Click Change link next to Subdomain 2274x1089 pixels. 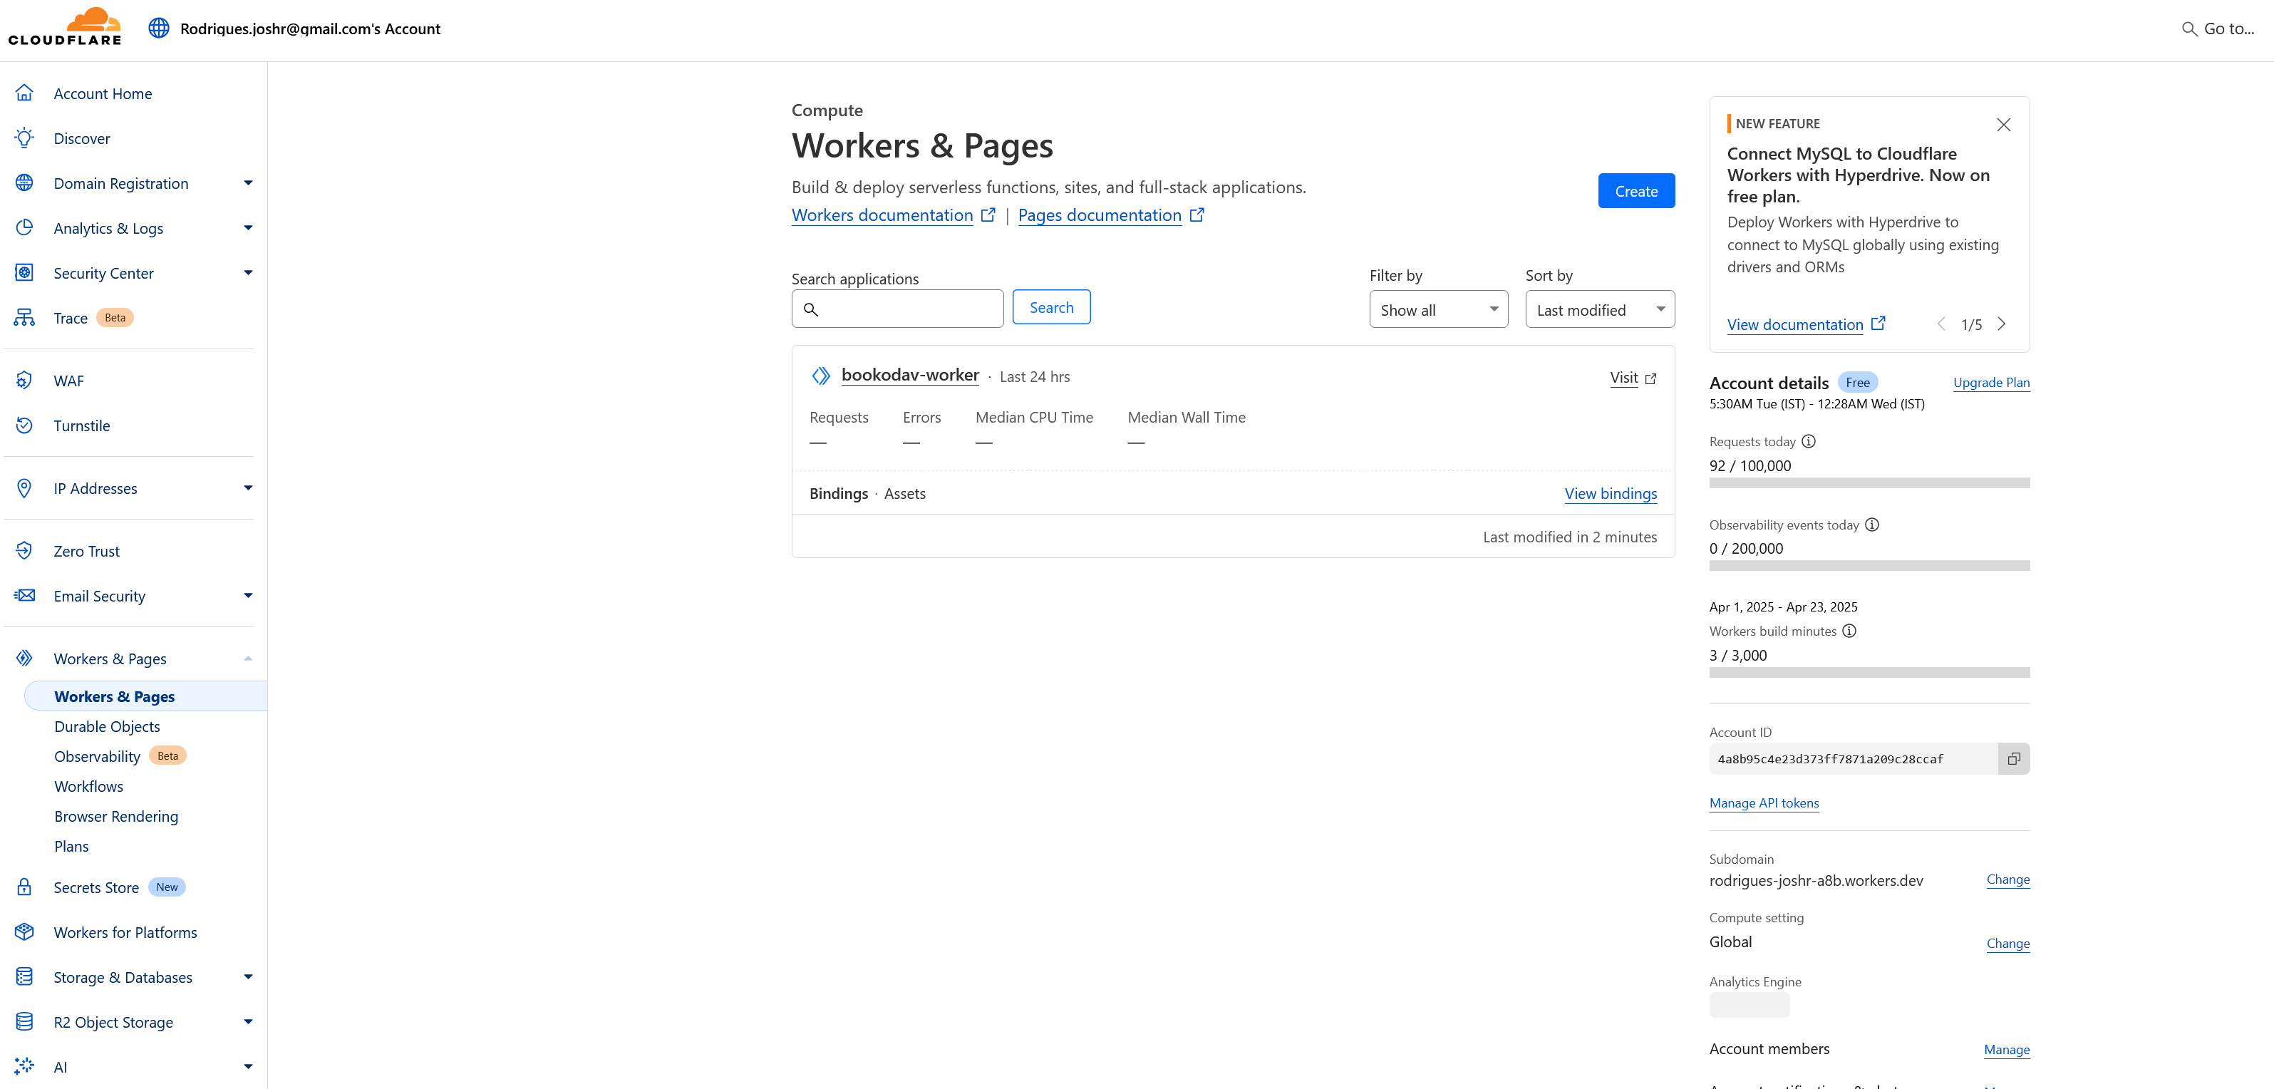click(x=2007, y=879)
